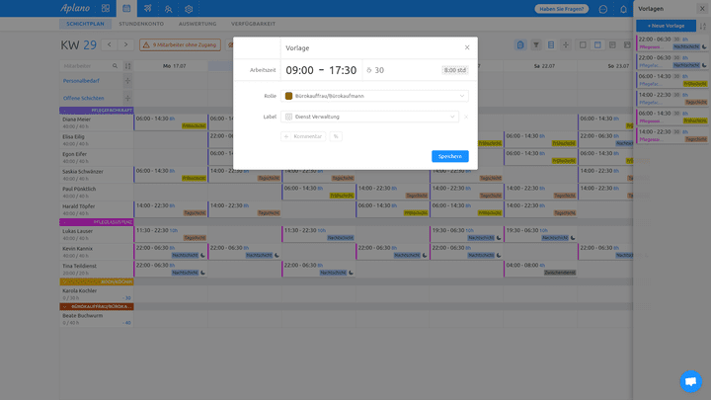Clear the Dienst Verwaltung label with X

(466, 117)
